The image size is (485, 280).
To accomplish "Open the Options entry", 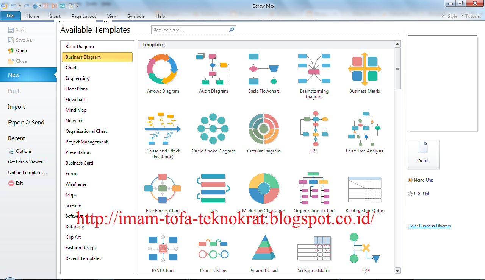I will coord(20,151).
